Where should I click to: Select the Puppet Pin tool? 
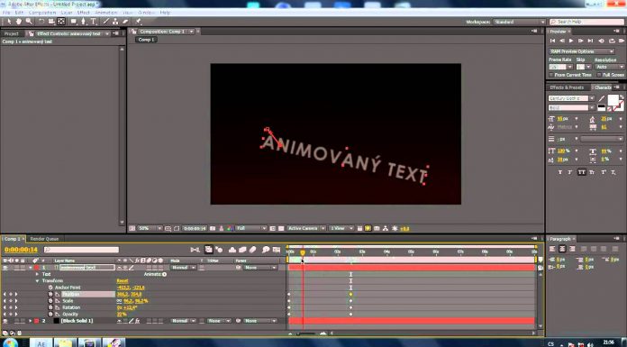pos(139,22)
